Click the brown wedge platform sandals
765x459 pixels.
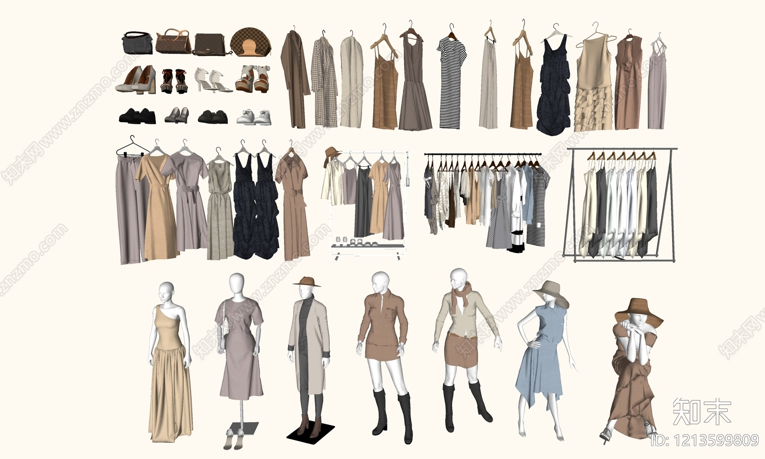click(252, 79)
